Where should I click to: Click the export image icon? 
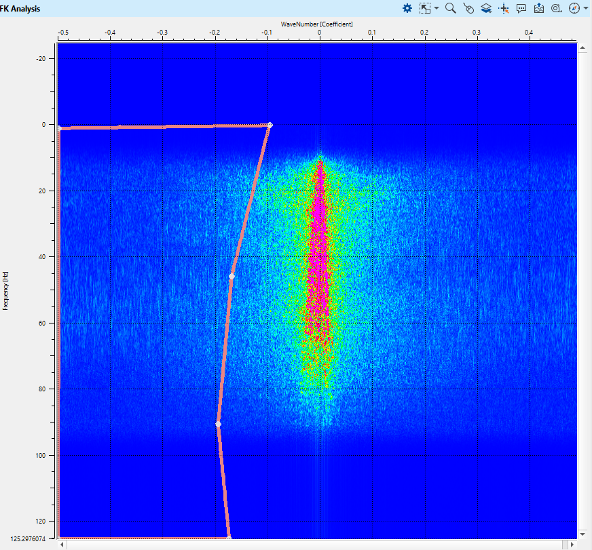539,8
